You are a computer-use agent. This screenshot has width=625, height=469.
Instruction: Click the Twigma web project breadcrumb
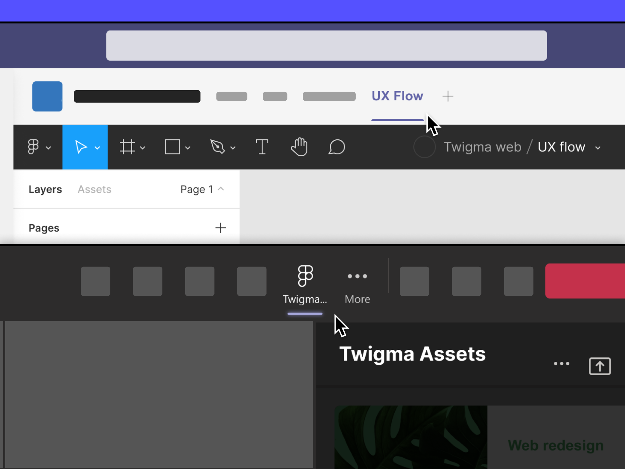coord(482,147)
